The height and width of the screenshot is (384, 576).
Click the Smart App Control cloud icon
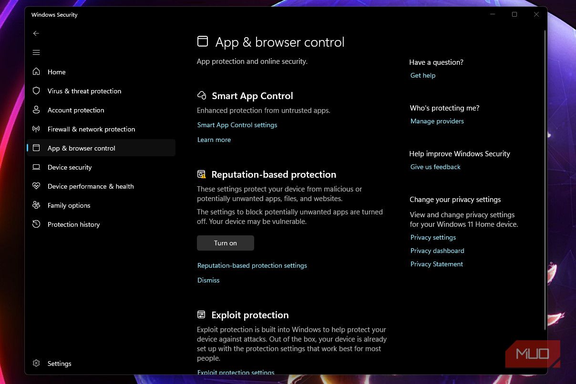202,95
